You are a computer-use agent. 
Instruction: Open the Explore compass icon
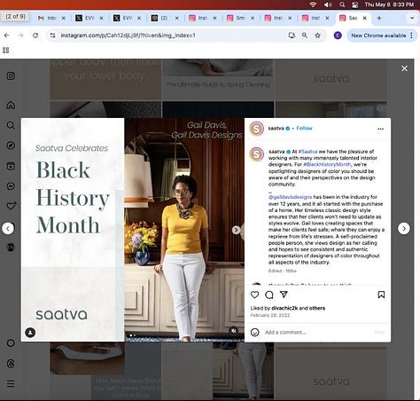coord(11,145)
